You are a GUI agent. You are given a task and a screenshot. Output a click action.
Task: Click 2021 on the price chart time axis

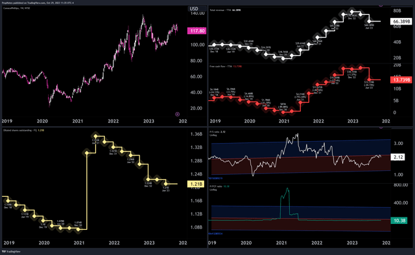click(78, 121)
